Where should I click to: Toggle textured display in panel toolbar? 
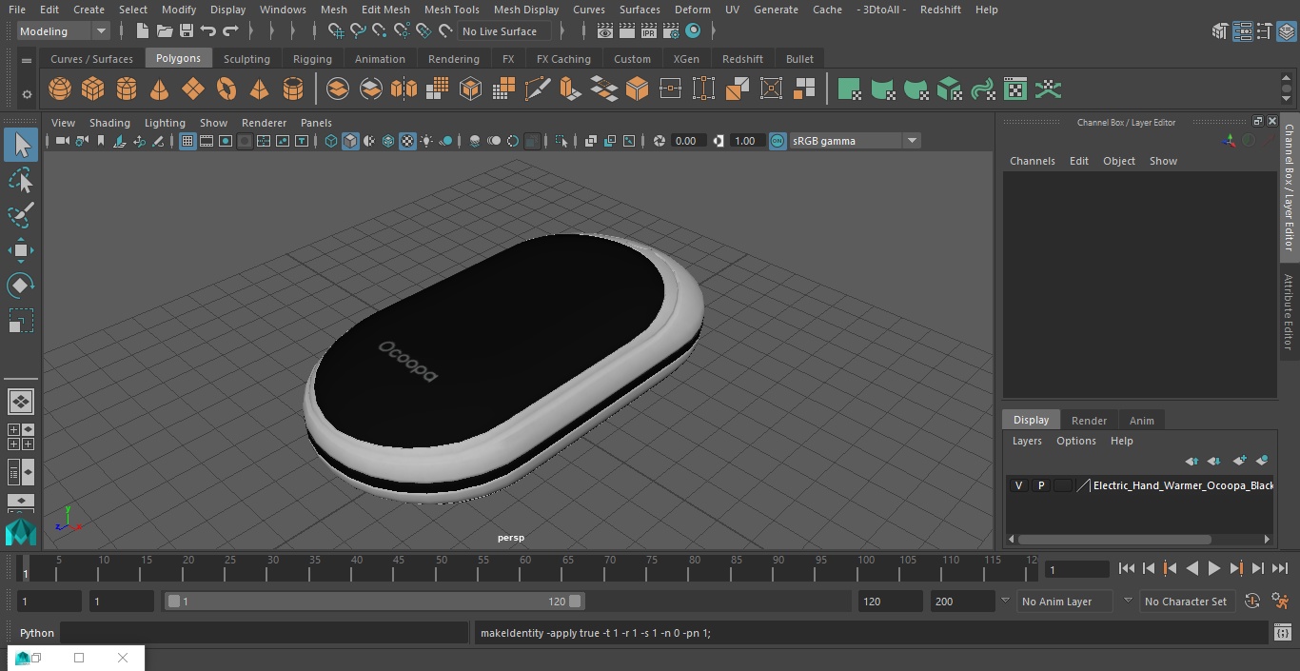tap(407, 141)
